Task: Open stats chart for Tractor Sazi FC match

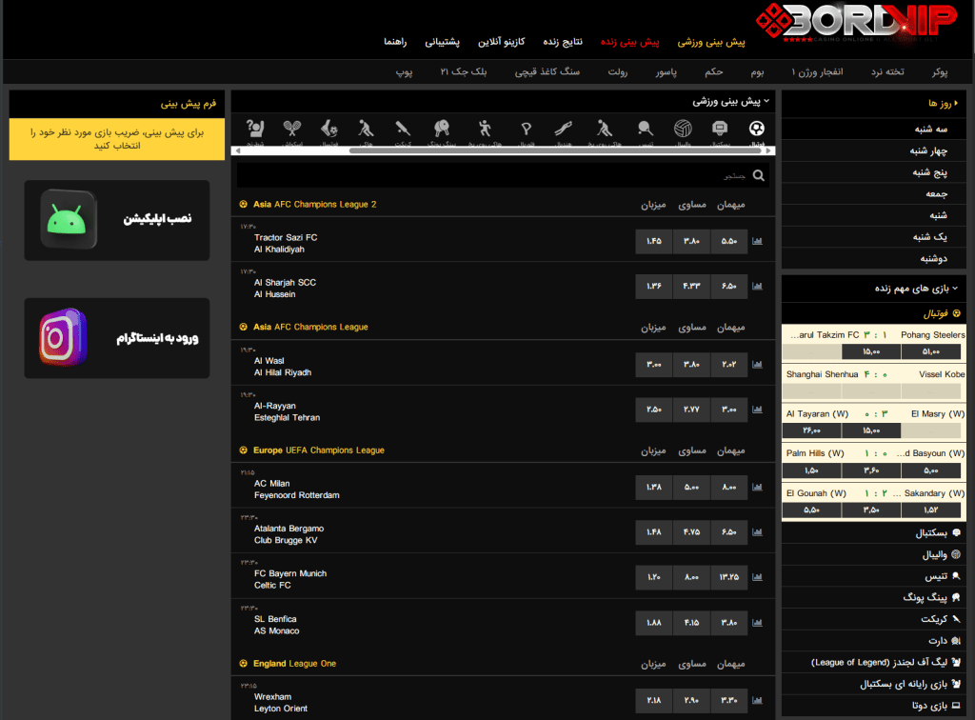Action: tap(757, 241)
